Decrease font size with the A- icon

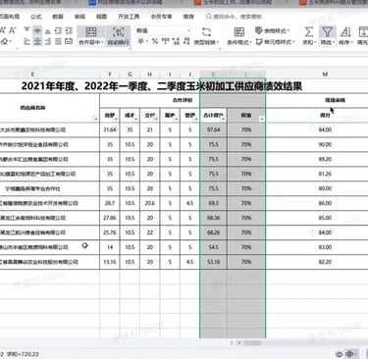(13, 30)
